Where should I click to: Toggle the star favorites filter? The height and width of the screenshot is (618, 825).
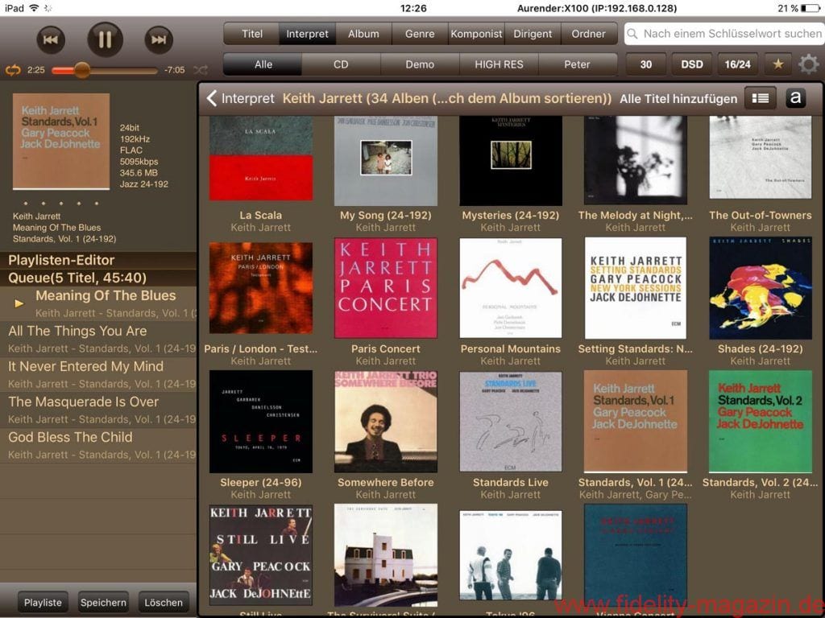(x=777, y=64)
